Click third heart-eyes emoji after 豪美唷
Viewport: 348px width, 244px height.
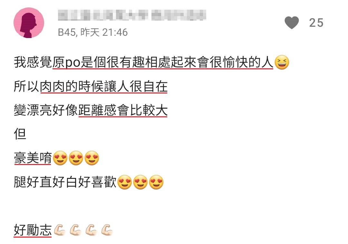(92, 158)
